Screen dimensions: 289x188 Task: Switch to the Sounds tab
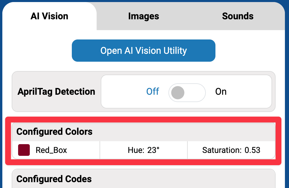237,16
